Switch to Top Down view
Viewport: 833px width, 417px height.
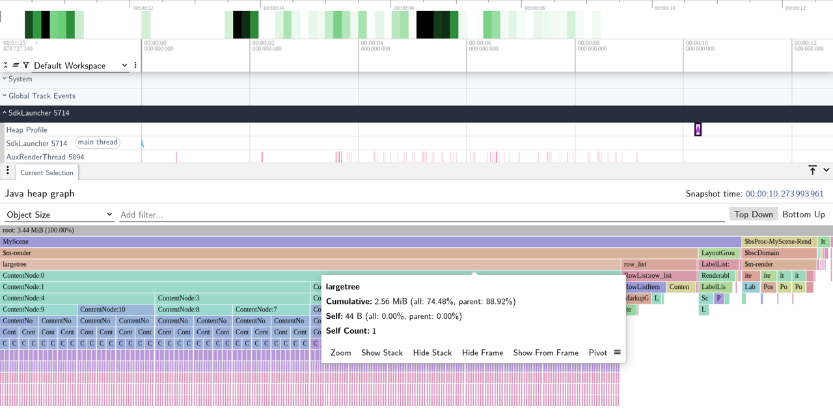pyautogui.click(x=753, y=213)
